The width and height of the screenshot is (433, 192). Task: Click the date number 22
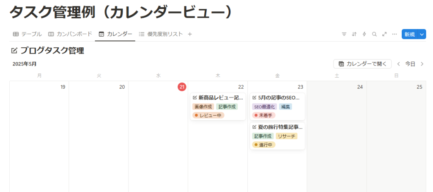point(241,87)
